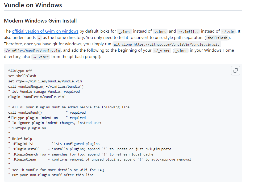This screenshot has width=254, height=182.
Task: Click the 'Put your non-Plugin stuff' line
Action: [x=51, y=175]
